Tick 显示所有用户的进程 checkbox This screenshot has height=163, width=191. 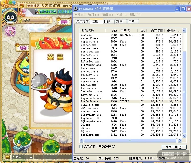[81, 146]
